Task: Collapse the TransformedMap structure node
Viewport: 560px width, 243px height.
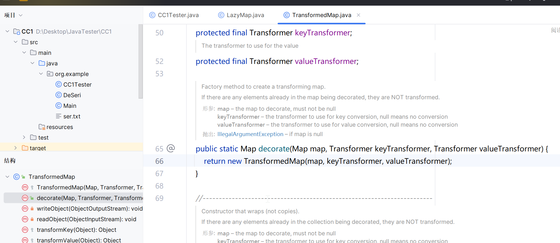Action: pyautogui.click(x=7, y=177)
